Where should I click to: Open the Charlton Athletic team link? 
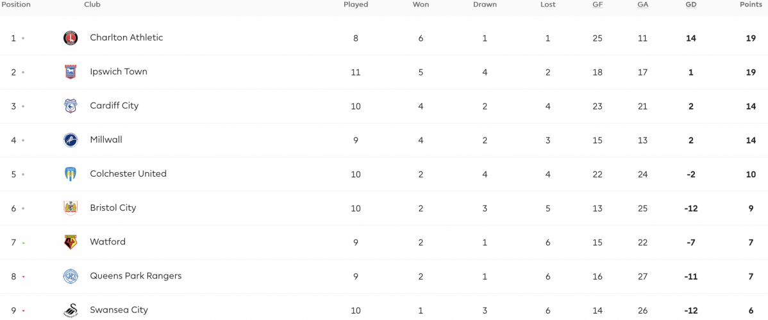coord(126,38)
